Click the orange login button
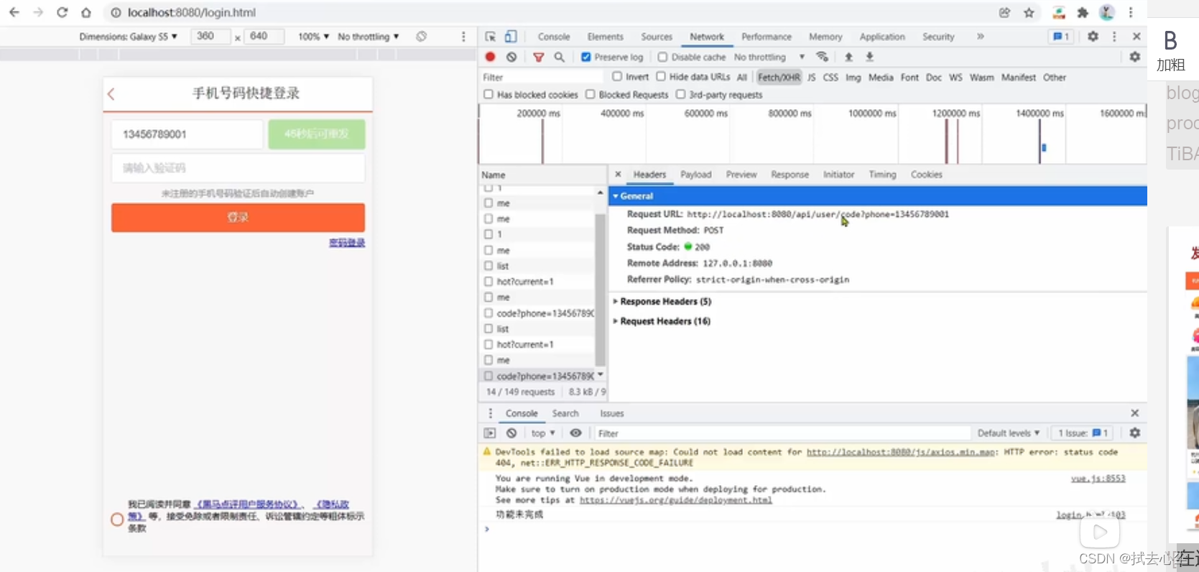 (238, 217)
